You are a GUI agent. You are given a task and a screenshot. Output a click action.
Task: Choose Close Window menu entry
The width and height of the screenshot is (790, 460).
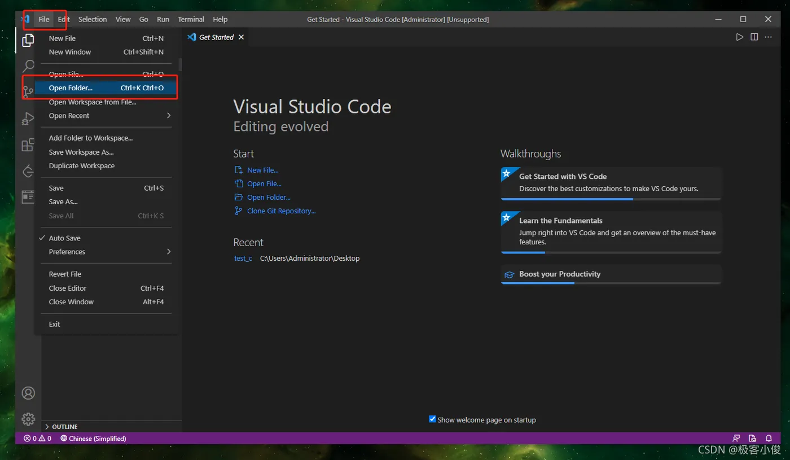(106, 302)
